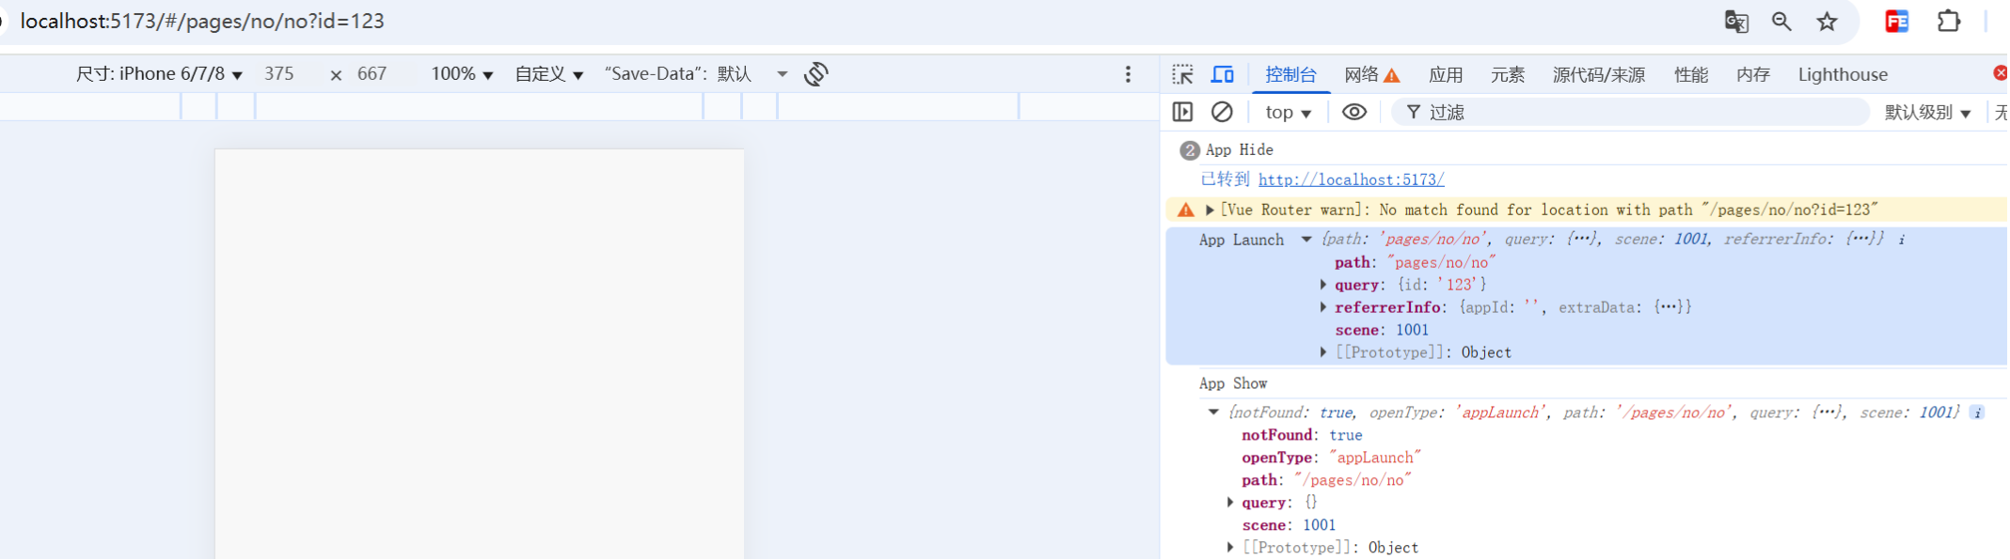Open the http://localhost:5173/ link
Image resolution: width=2010 pixels, height=560 pixels.
pyautogui.click(x=1351, y=179)
